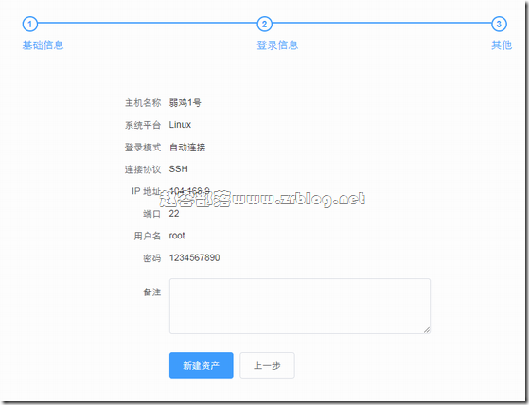Select the 其他 step label
This screenshot has height=405, width=529.
502,44
